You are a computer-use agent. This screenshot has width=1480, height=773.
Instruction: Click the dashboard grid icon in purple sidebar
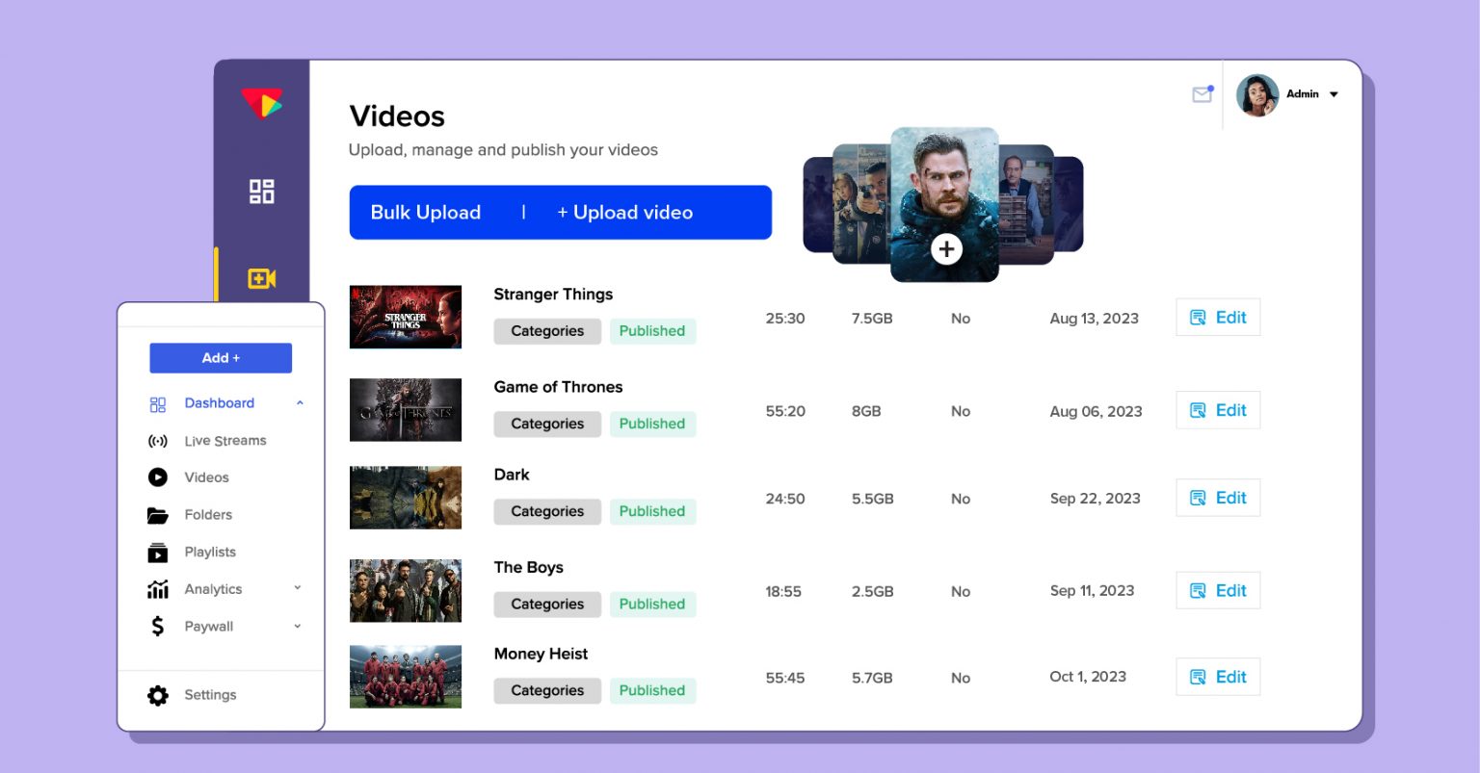point(261,192)
